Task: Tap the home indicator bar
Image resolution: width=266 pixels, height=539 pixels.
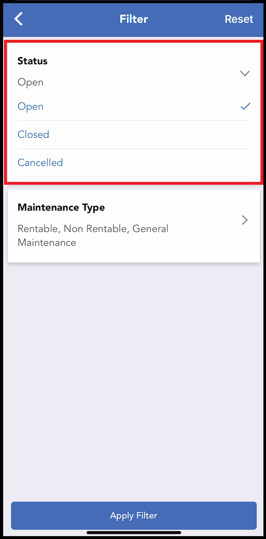Action: coord(134,533)
